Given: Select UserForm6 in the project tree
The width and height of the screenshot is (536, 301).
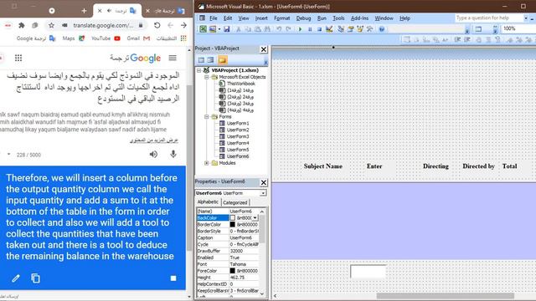Looking at the screenshot, I should [x=238, y=156].
